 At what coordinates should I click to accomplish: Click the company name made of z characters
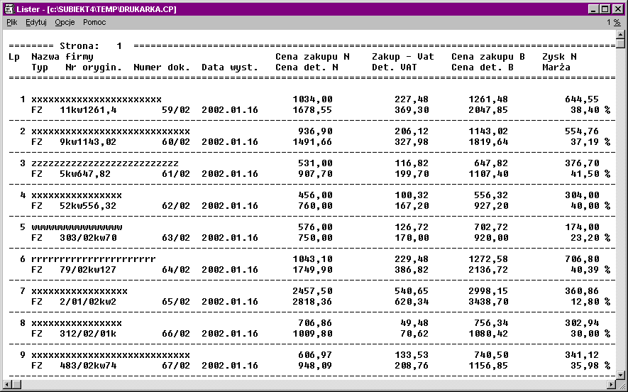[x=105, y=163]
